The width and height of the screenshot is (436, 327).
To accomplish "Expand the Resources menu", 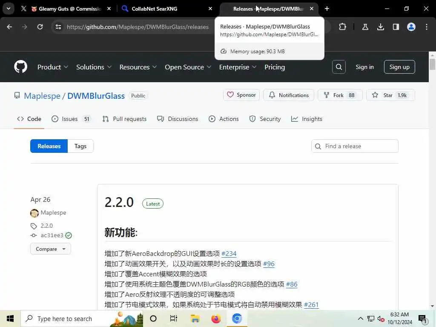I will point(138,67).
